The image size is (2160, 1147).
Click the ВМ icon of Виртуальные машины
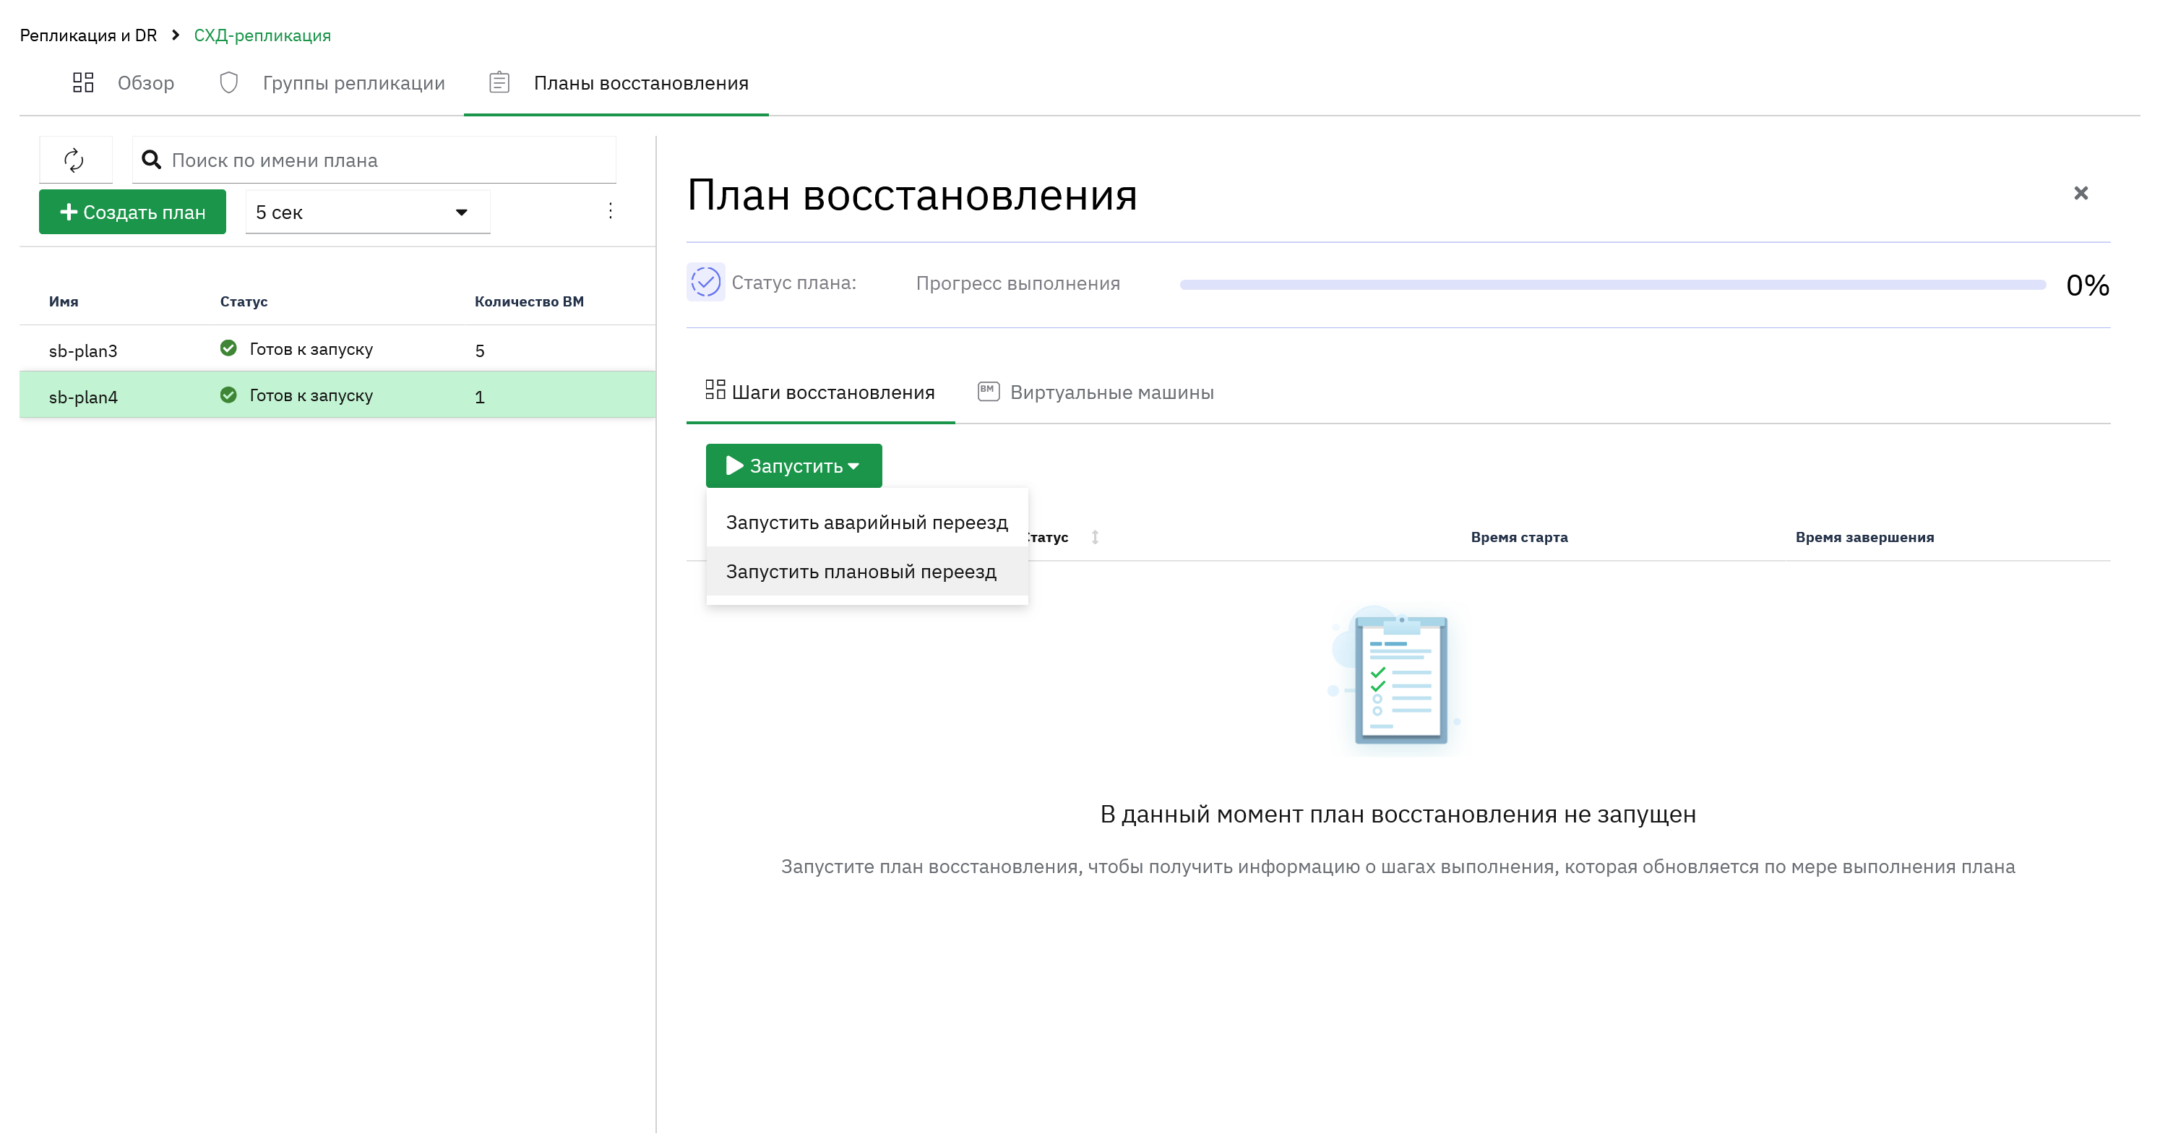pyautogui.click(x=989, y=392)
